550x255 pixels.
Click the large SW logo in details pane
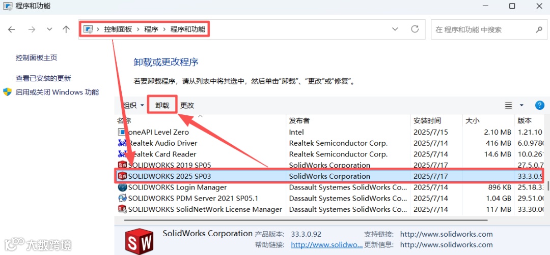[139, 241]
